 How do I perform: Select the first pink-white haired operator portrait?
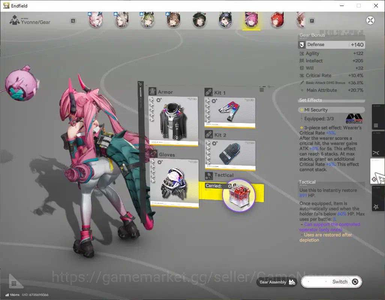click(x=96, y=20)
